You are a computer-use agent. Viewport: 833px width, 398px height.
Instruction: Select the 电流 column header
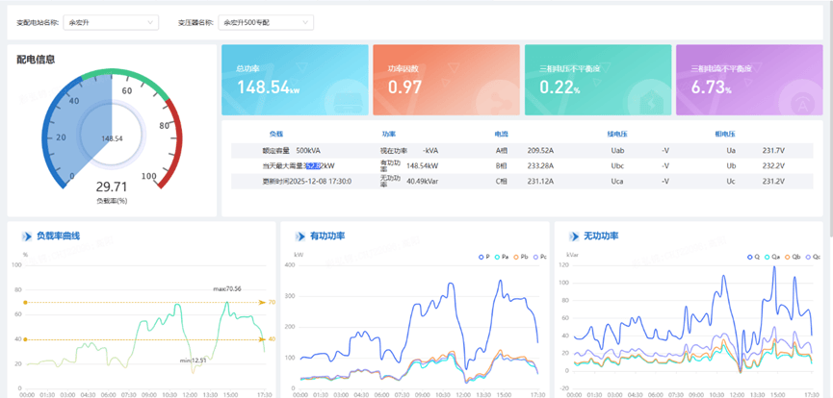click(x=501, y=135)
